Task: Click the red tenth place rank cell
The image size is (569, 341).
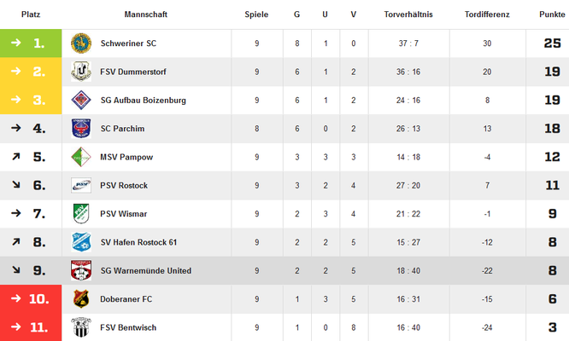Action: [x=31, y=299]
